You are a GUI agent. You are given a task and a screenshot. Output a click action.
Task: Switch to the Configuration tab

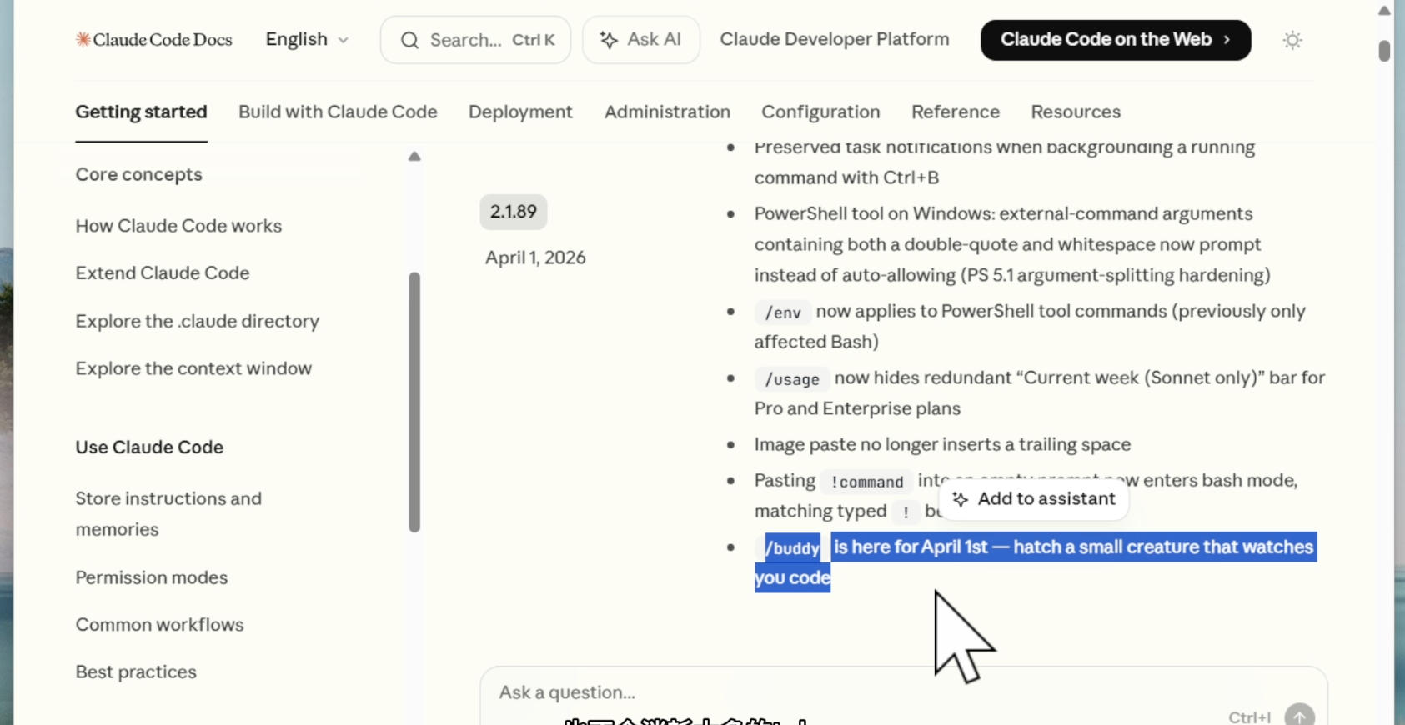(820, 112)
